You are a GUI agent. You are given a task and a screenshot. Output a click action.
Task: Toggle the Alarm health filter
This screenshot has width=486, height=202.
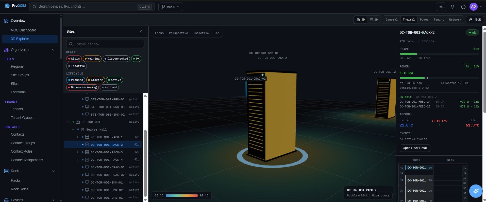[74, 59]
